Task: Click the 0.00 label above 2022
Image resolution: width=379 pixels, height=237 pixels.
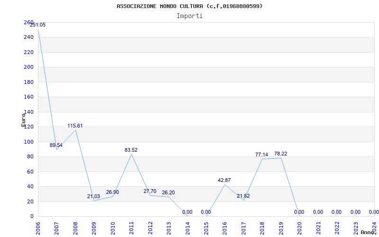Action: (336, 212)
